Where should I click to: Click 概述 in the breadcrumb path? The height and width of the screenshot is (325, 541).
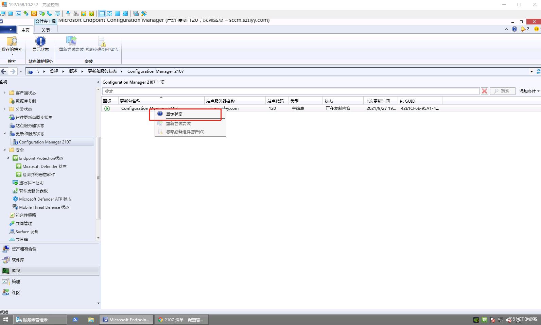pos(73,71)
